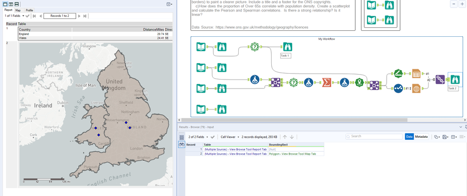
Task: Open the save results dropdown
Action: point(445,137)
